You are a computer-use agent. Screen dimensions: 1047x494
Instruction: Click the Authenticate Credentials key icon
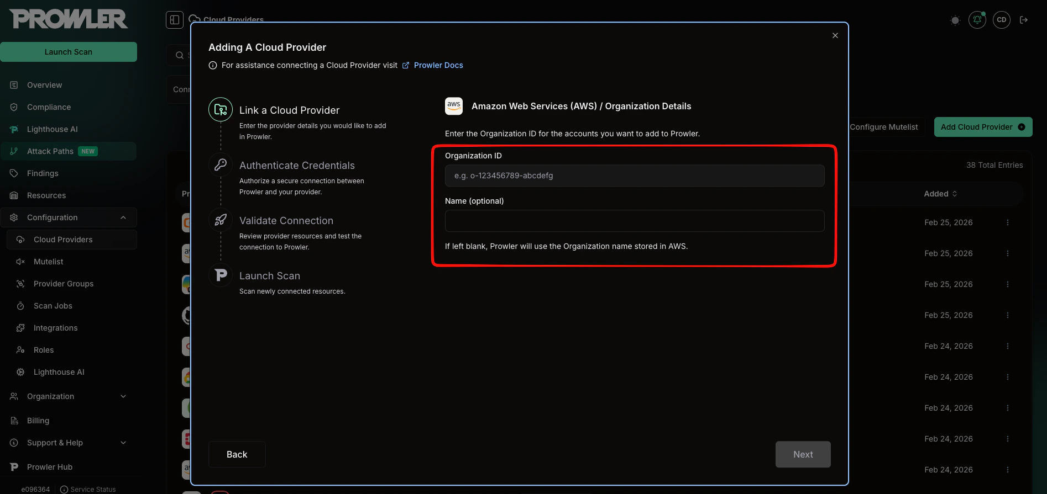pyautogui.click(x=221, y=164)
